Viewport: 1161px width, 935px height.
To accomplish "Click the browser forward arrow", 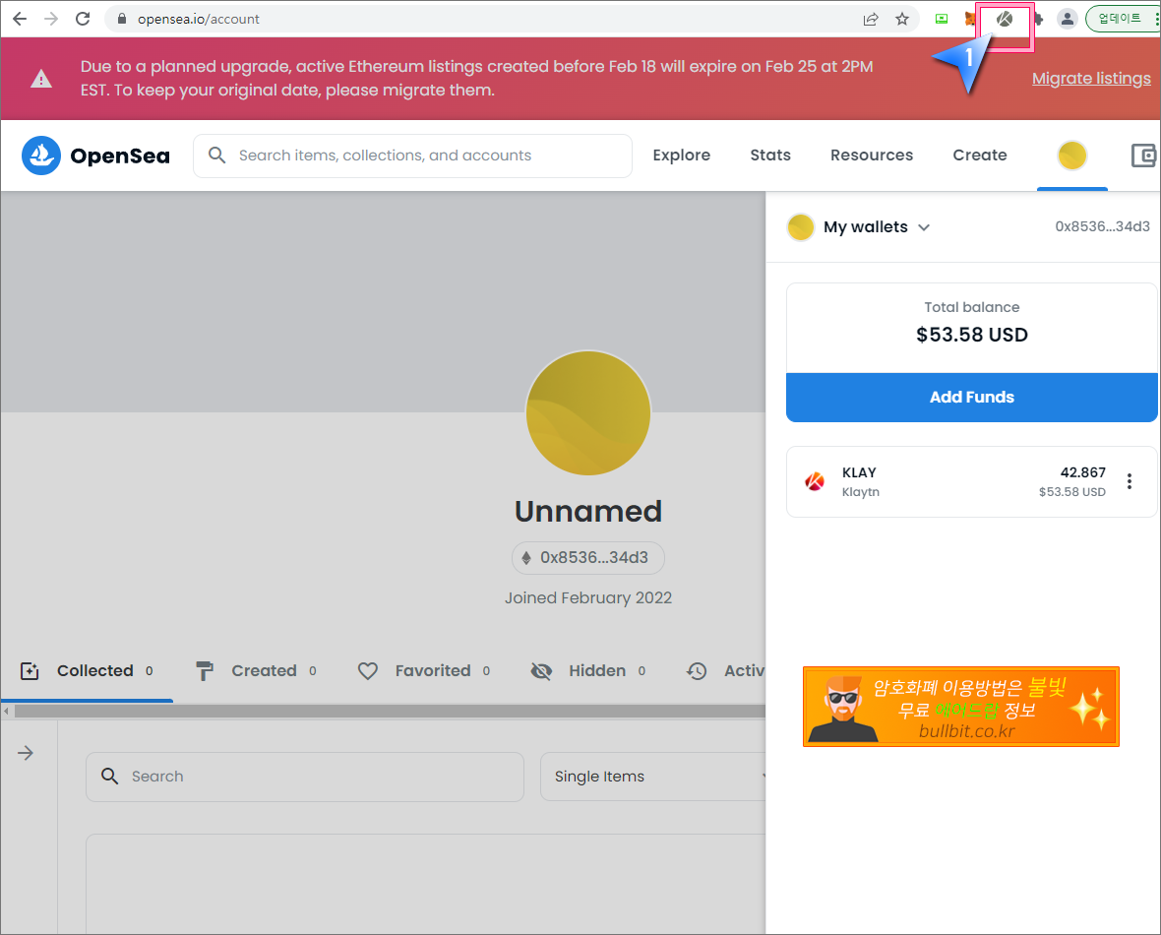I will pos(51,19).
